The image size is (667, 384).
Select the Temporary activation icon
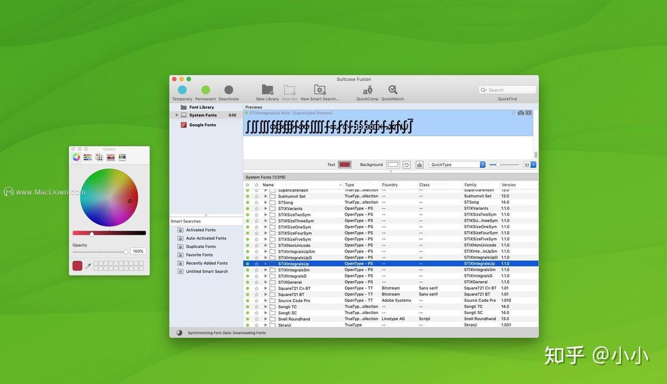182,90
